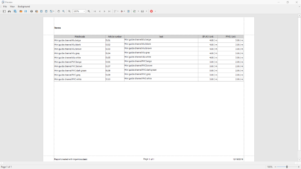The height and width of the screenshot is (169, 301).
Task: Select the Hand tool
Action: click(x=59, y=11)
